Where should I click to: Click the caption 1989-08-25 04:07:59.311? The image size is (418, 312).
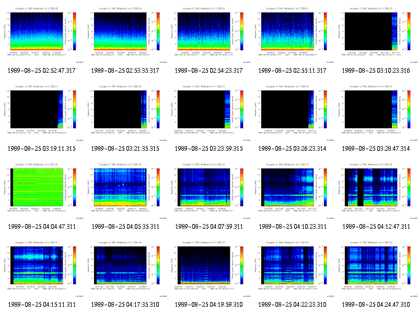pyautogui.click(x=209, y=227)
